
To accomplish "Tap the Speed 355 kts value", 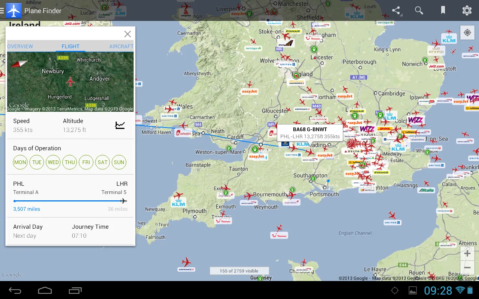I will coord(23,130).
